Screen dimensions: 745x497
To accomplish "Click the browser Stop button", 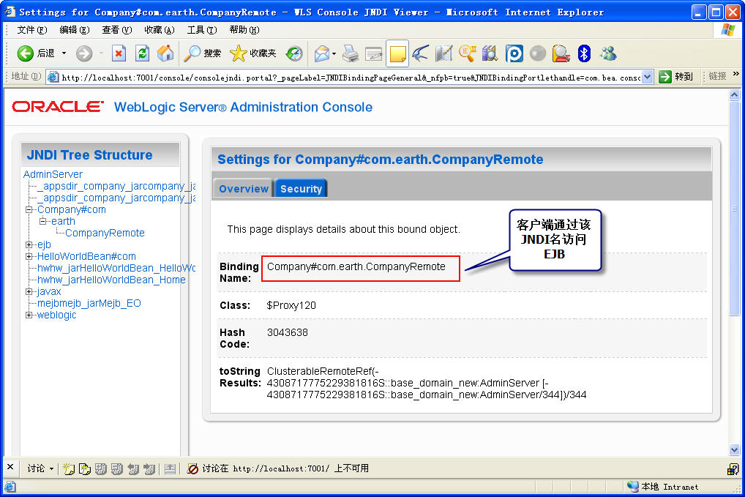I will pyautogui.click(x=119, y=53).
